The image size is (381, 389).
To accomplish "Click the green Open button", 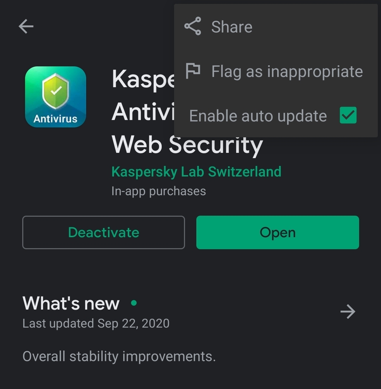I will point(278,233).
